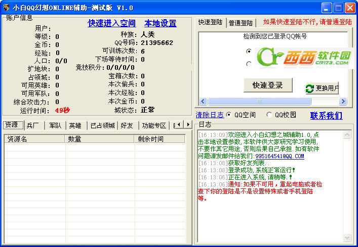Open the 本地设置 link
The height and width of the screenshot is (247, 358).
[x=161, y=23]
